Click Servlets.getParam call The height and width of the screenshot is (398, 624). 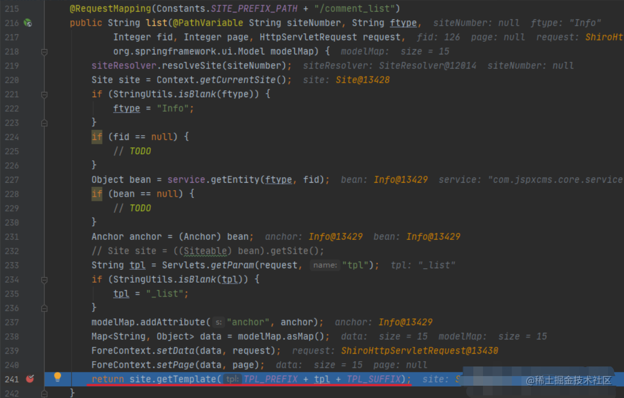(x=208, y=266)
